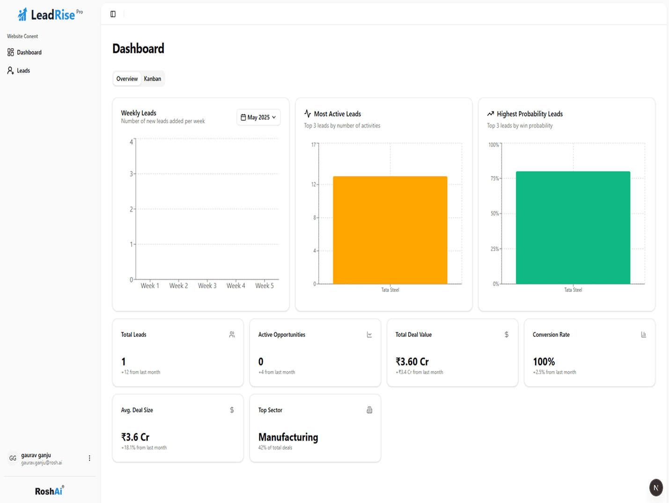
Task: Click the dollar icon in Avg. Deal Size
Action: 232,410
